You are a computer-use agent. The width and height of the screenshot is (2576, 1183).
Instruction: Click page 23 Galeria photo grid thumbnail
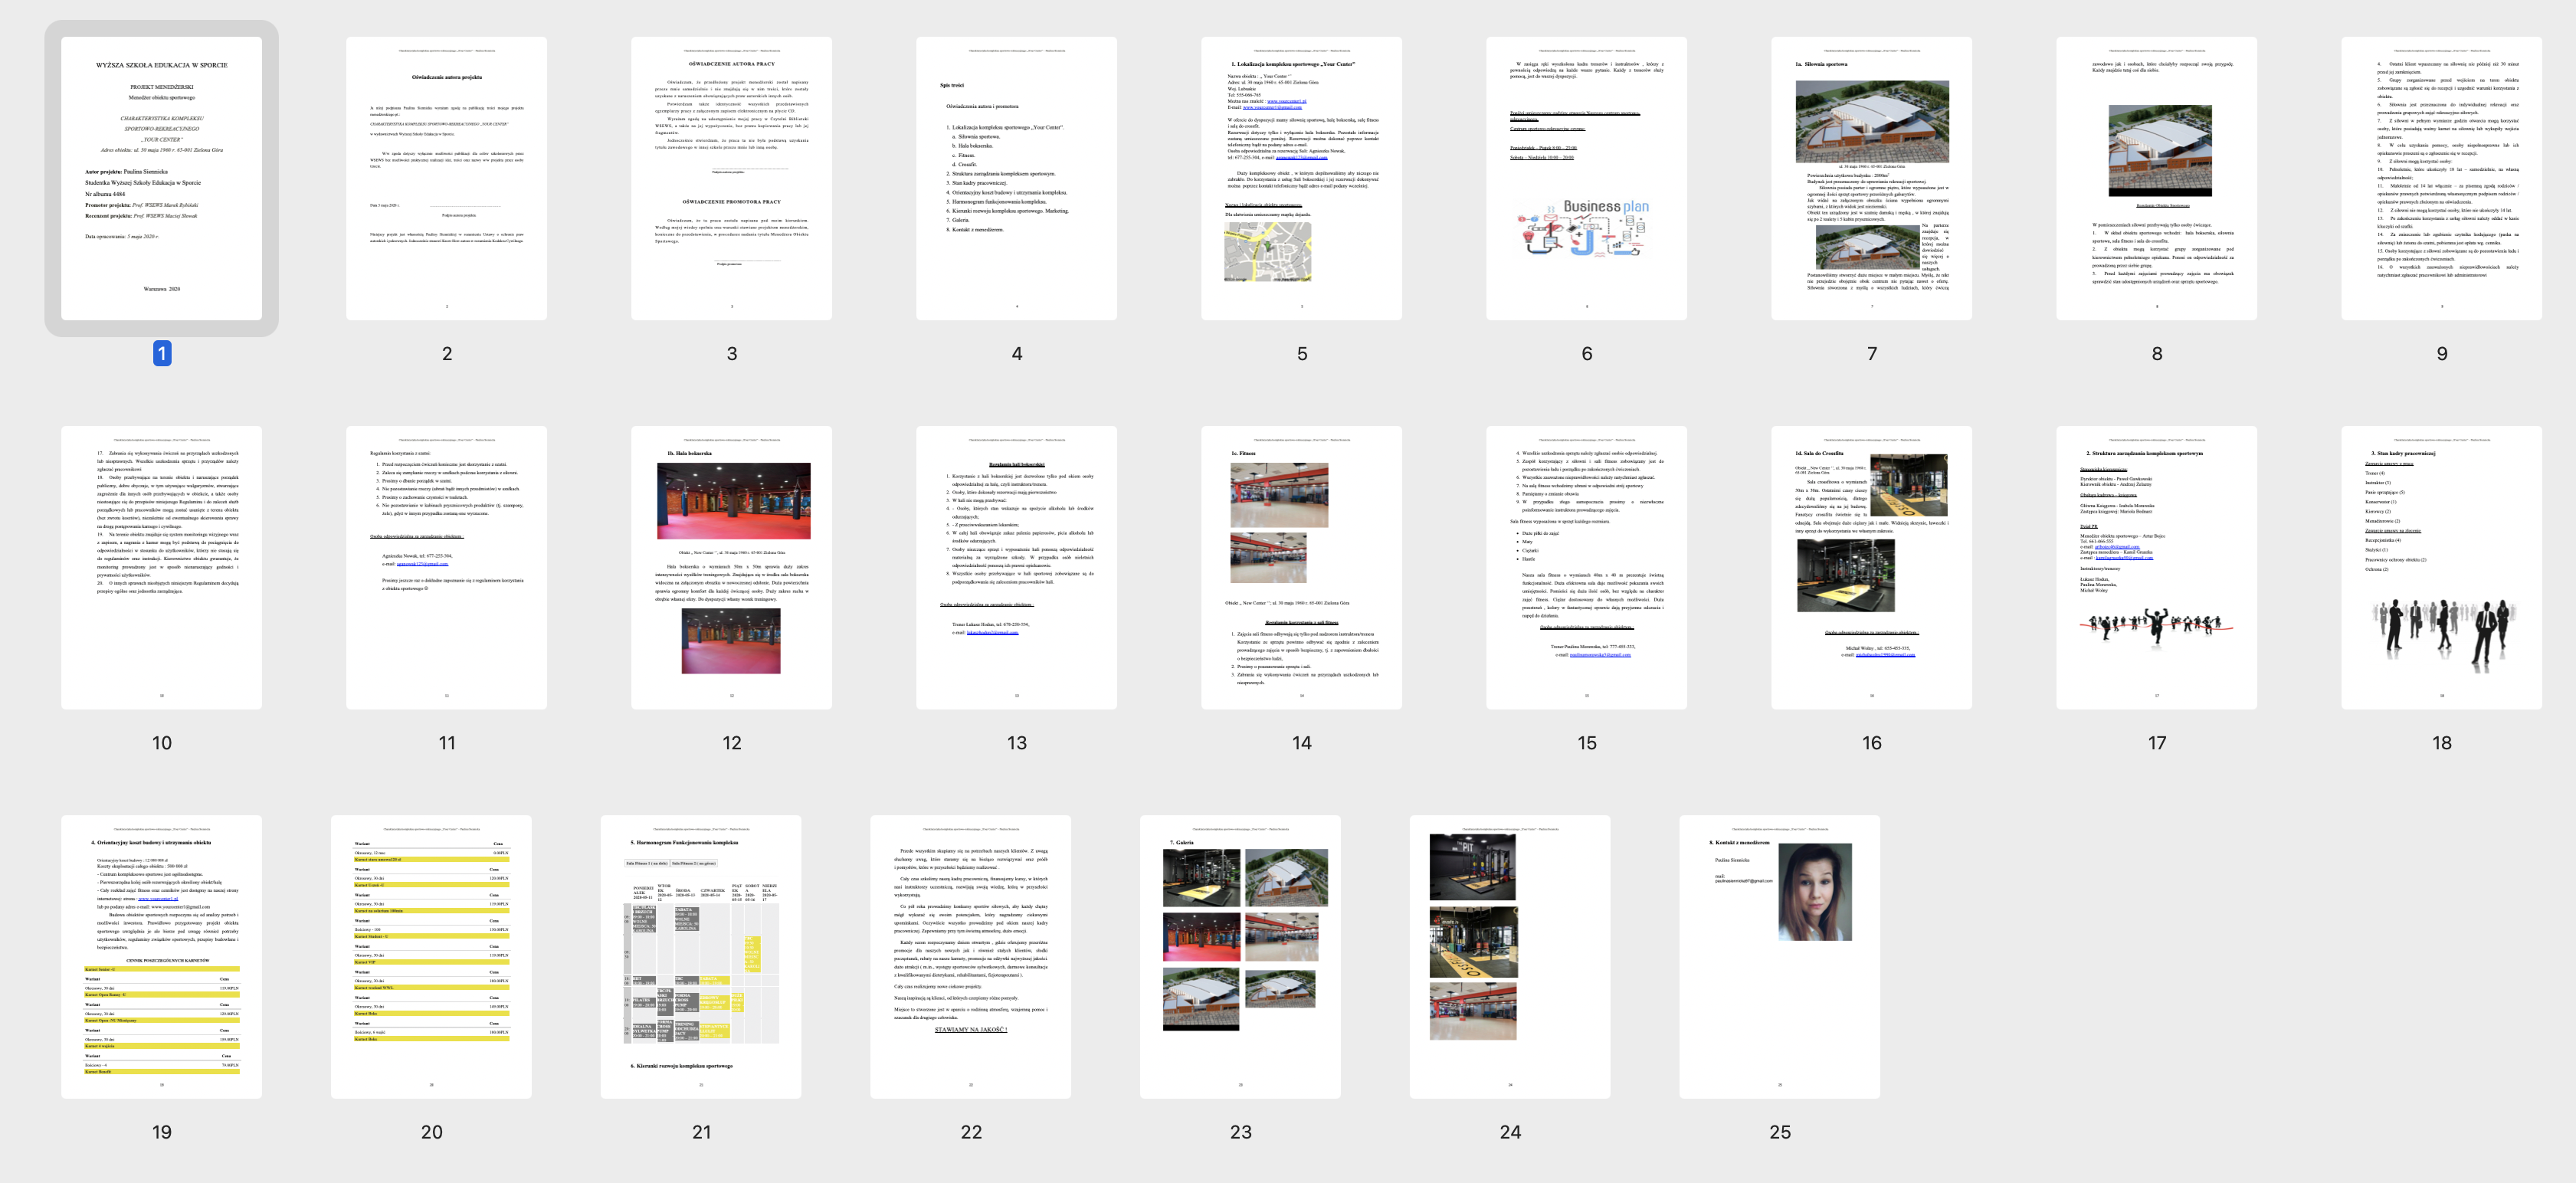(x=1240, y=956)
